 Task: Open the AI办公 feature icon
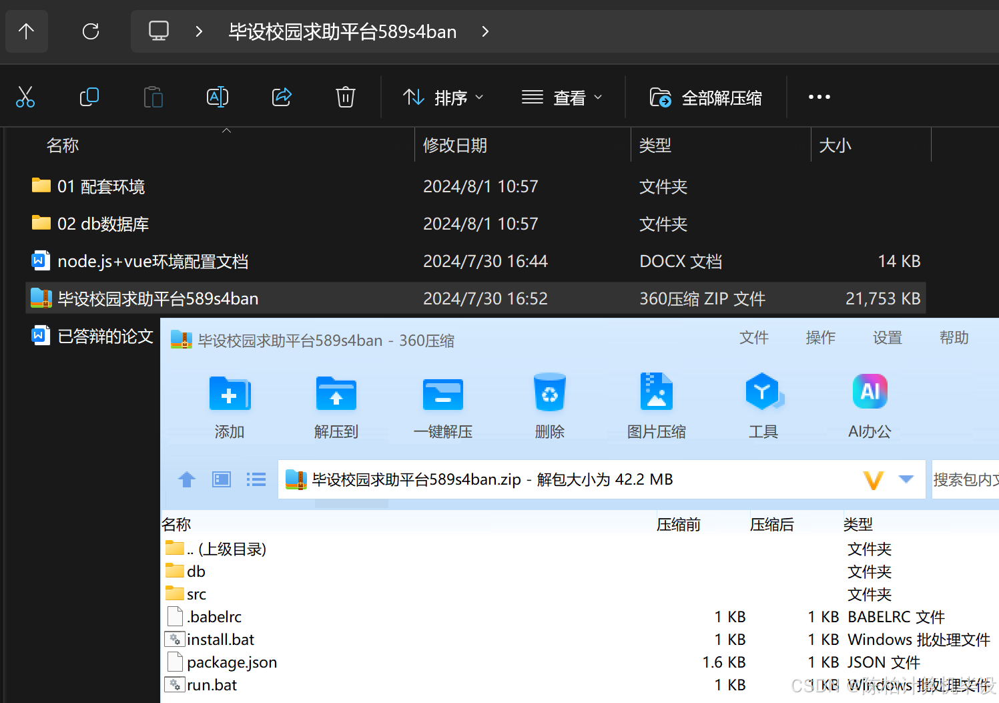870,406
